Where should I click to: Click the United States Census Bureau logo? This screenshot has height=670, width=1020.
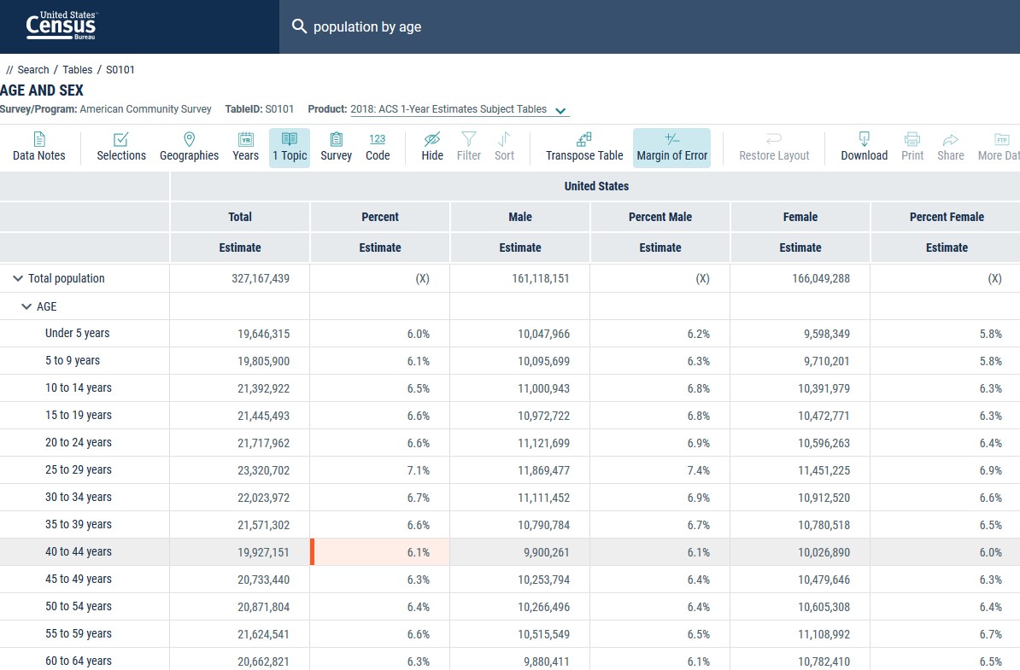(62, 26)
